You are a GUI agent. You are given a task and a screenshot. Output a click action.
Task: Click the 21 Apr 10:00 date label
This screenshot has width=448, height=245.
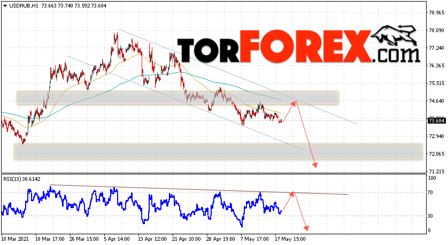click(x=187, y=239)
